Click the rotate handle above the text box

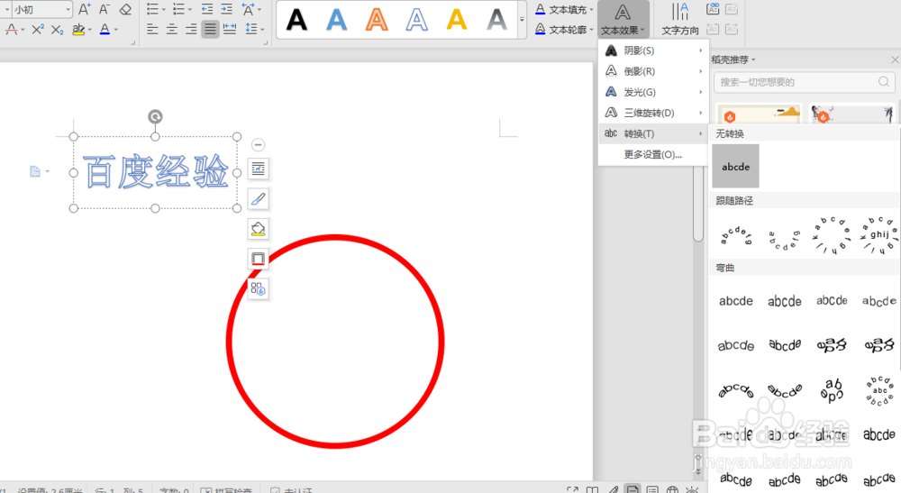tap(155, 116)
